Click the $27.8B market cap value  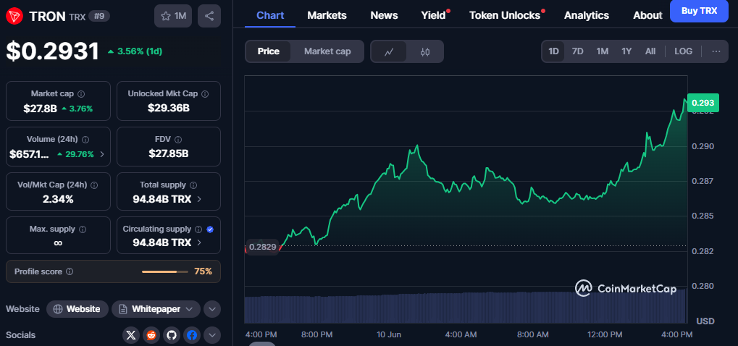[x=41, y=109]
